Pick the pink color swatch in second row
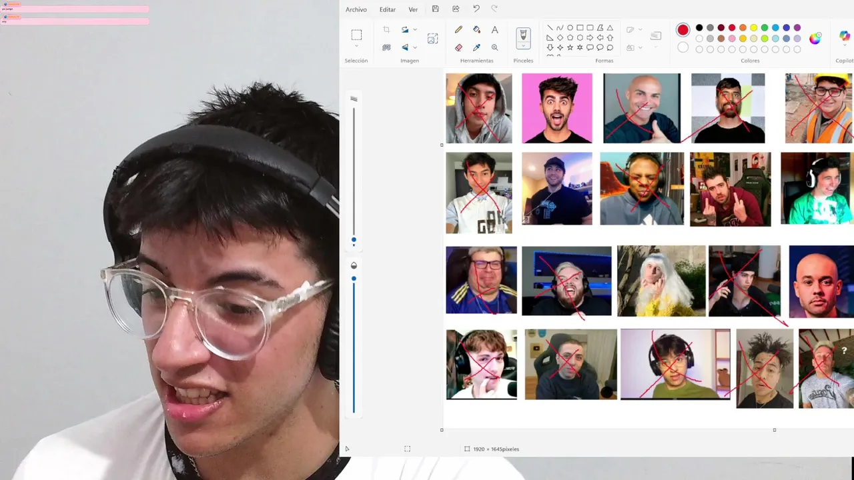 pos(732,39)
